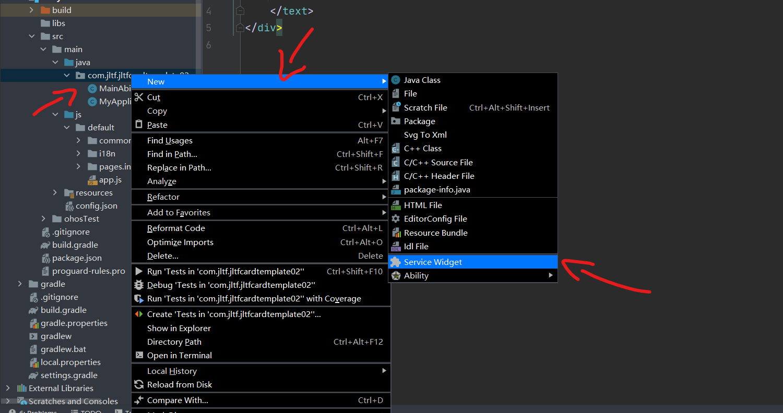Click the Cut scissors icon
The image size is (783, 413).
(139, 98)
